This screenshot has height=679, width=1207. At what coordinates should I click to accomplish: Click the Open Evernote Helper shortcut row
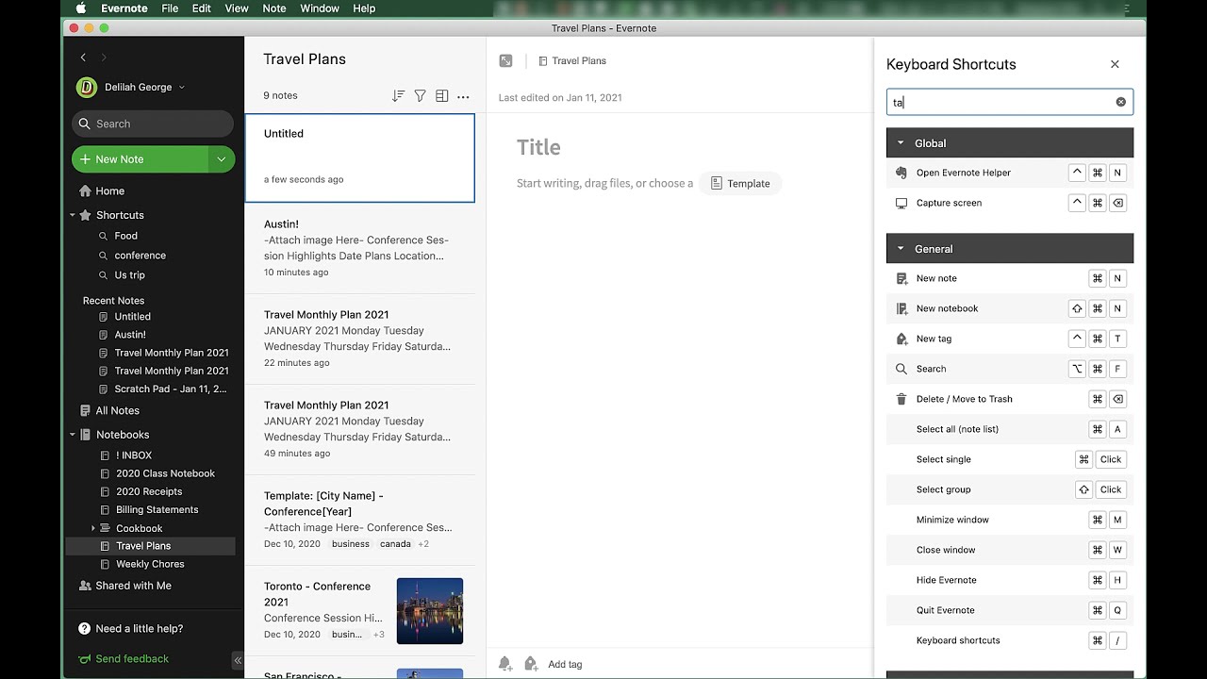pyautogui.click(x=1010, y=173)
